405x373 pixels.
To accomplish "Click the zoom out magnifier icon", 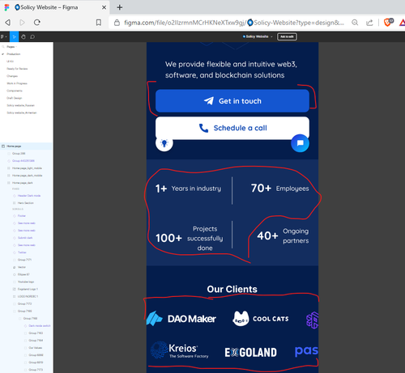I will click(355, 23).
